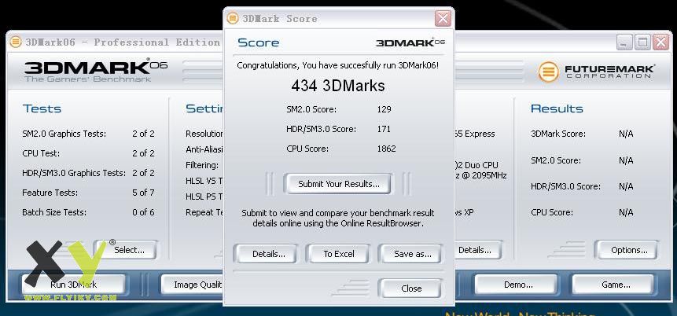Viewport: 677px width, 316px height.
Task: Launch the Demo button
Action: pos(518,285)
